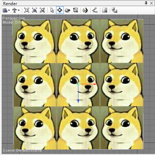This screenshot has width=155, height=155.
Task: Select the four-arrow move tool
Action: click(60, 10)
